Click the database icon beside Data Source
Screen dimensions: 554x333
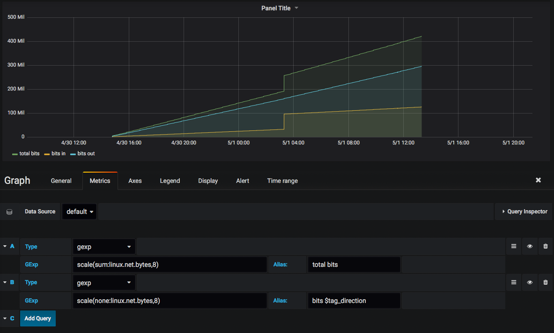[x=9, y=212]
